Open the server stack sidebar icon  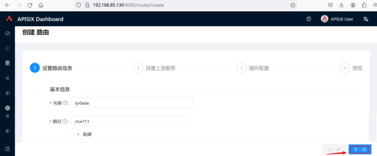7,63
